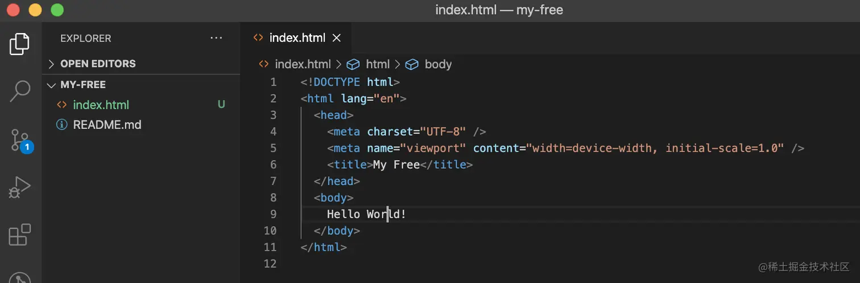Click the macOS green fullscreen button
This screenshot has height=283, width=860.
(x=57, y=10)
